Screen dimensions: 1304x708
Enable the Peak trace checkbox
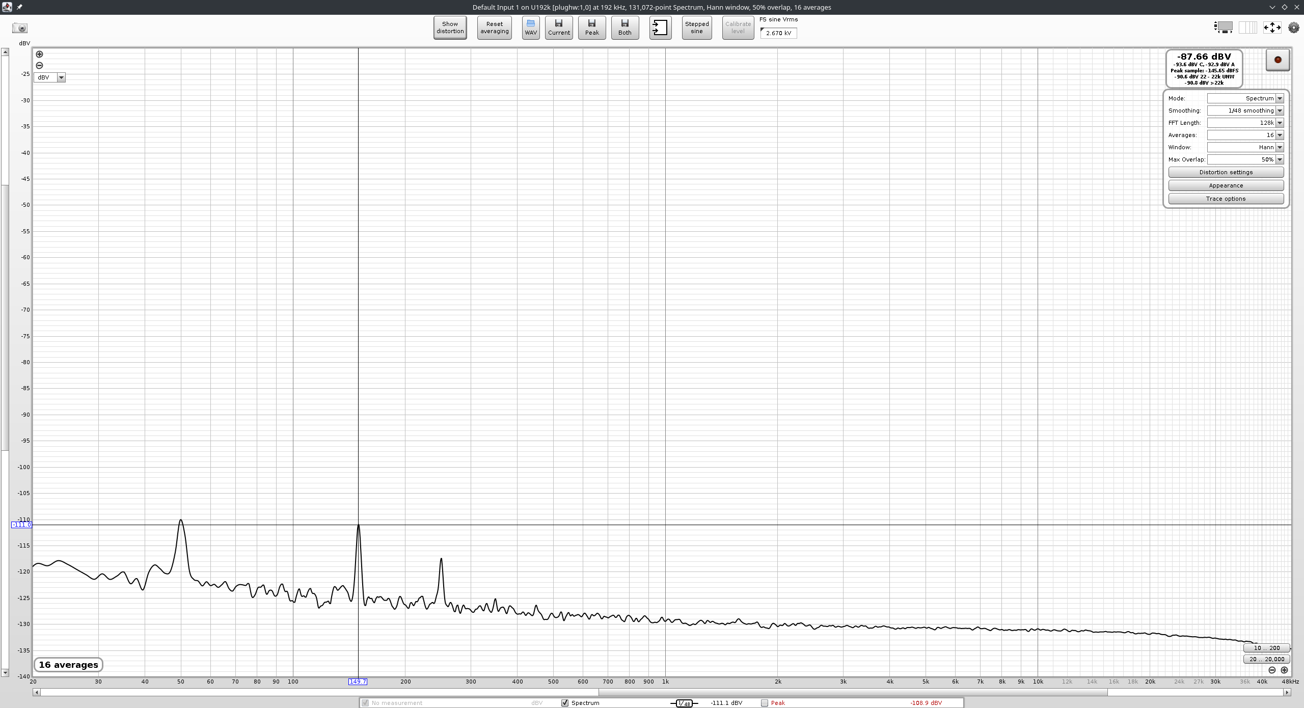(x=765, y=703)
